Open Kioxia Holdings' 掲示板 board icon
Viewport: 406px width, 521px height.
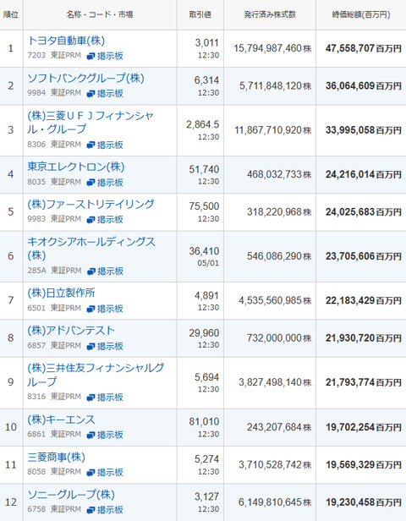point(106,271)
